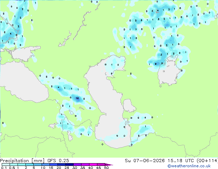
Task: Select the 30–35 mm purple legend swatch
Action: coord(77,165)
